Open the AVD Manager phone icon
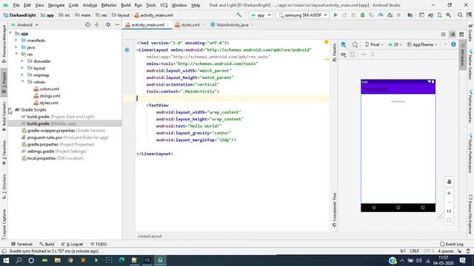 pyautogui.click(x=439, y=15)
